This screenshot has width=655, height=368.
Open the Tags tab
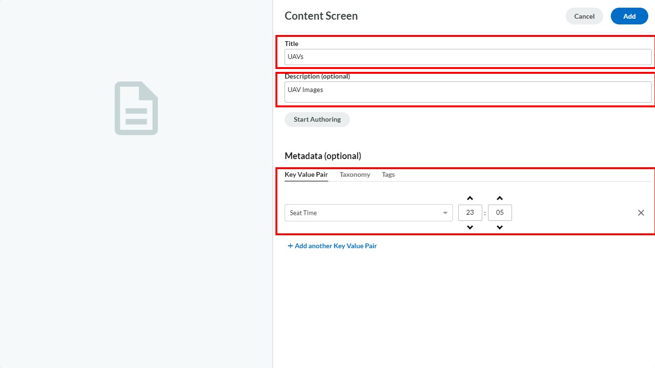click(388, 174)
